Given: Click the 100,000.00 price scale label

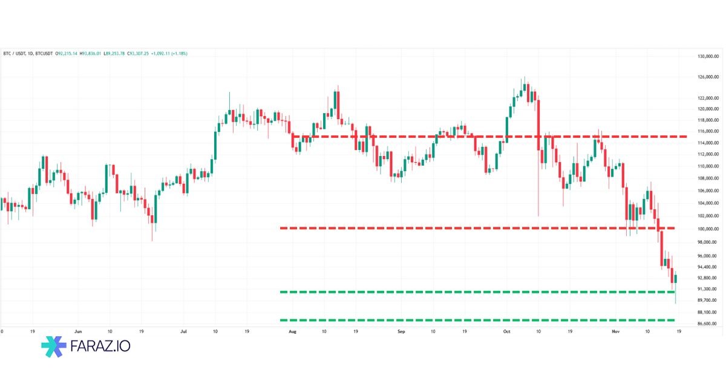Looking at the screenshot, I should (708, 229).
